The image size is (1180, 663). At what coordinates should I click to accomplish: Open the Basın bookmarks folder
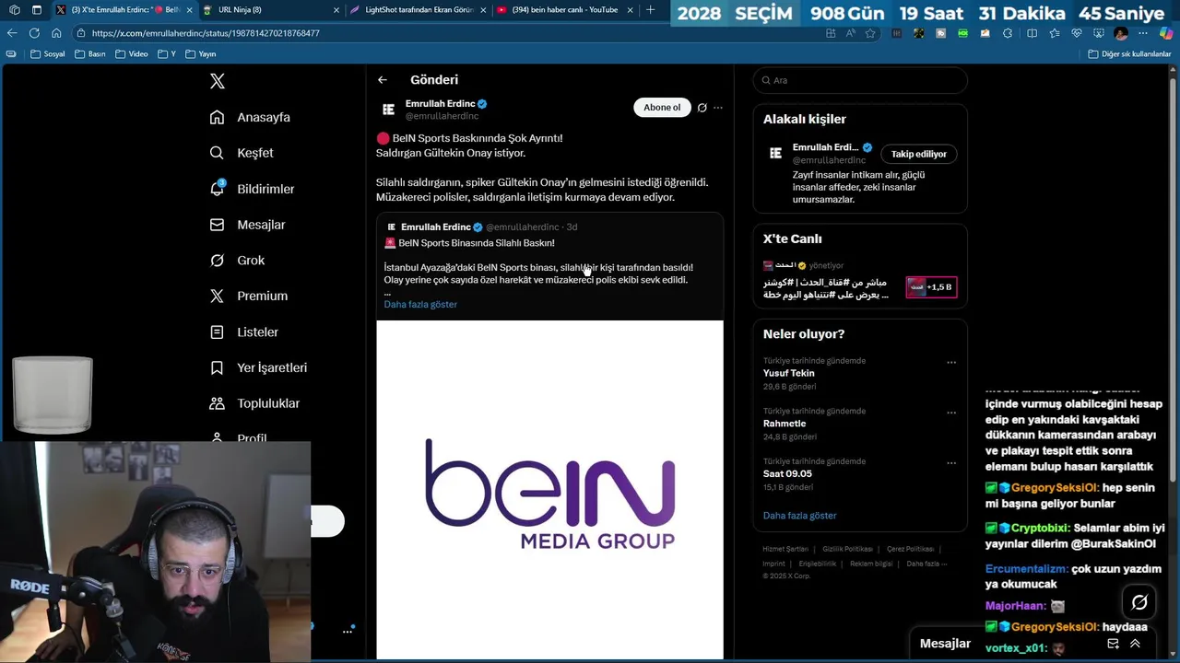tap(89, 54)
